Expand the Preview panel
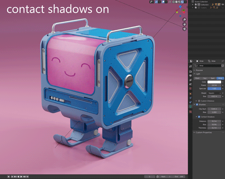This screenshot has width=225, height=179. coord(199,70)
